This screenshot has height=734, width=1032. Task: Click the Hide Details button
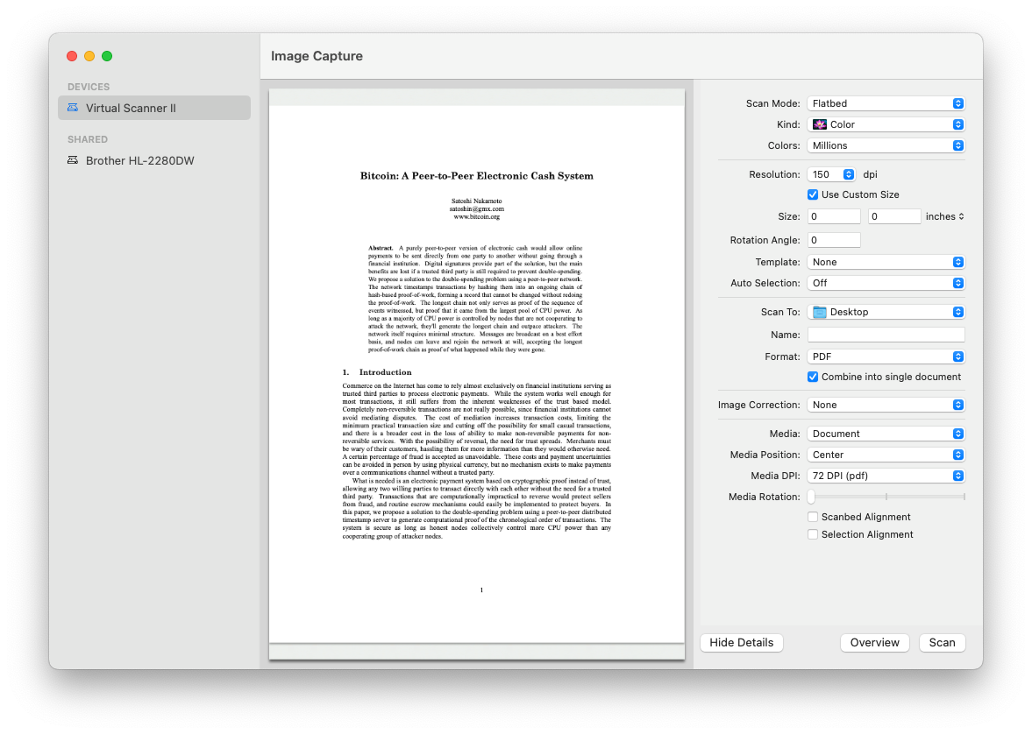pos(741,642)
